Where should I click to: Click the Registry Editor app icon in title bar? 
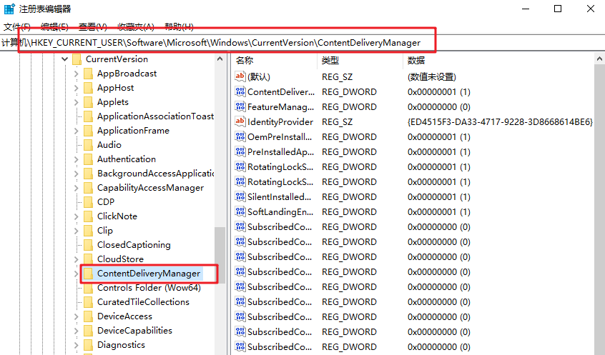[9, 9]
